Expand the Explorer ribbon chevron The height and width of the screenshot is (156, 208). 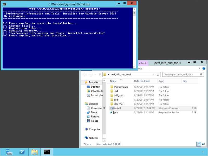click(199, 68)
